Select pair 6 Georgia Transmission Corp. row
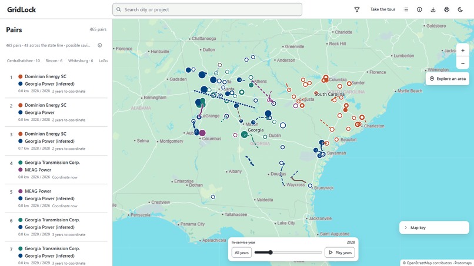 pos(56,227)
